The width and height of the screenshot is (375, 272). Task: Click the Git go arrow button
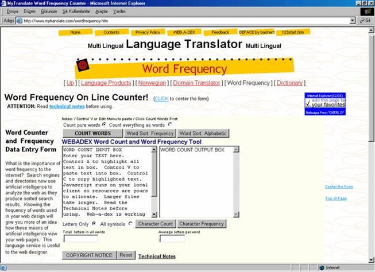[x=365, y=21]
